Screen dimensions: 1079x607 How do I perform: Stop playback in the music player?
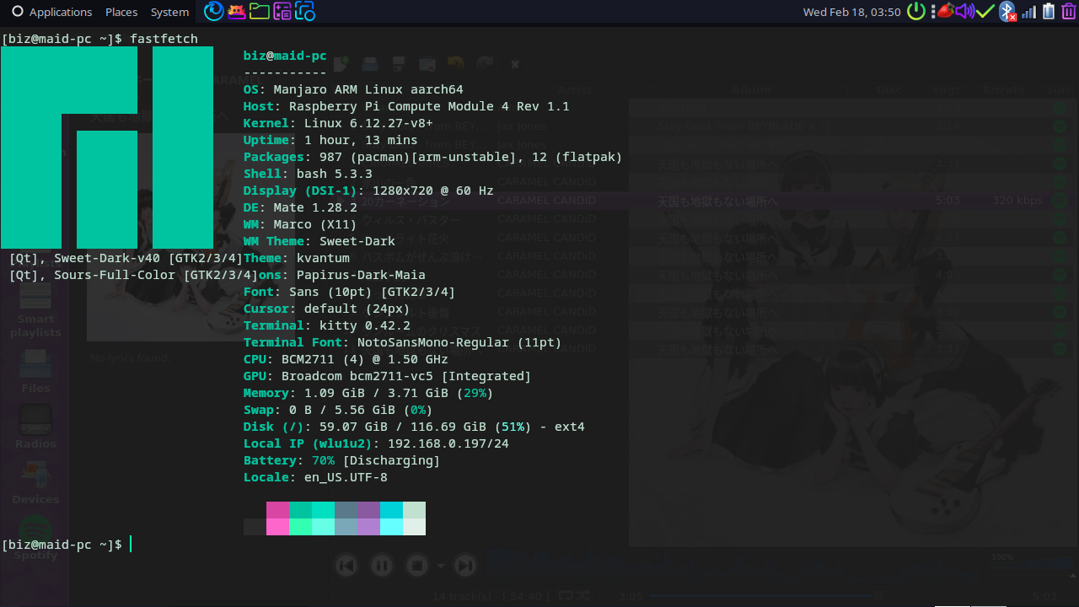[x=417, y=565]
